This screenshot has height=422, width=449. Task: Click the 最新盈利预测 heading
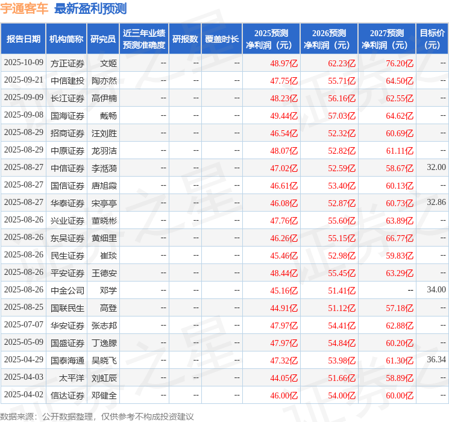[90, 8]
